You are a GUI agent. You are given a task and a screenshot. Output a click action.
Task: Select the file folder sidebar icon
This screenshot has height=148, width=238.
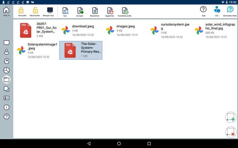click(x=6, y=79)
